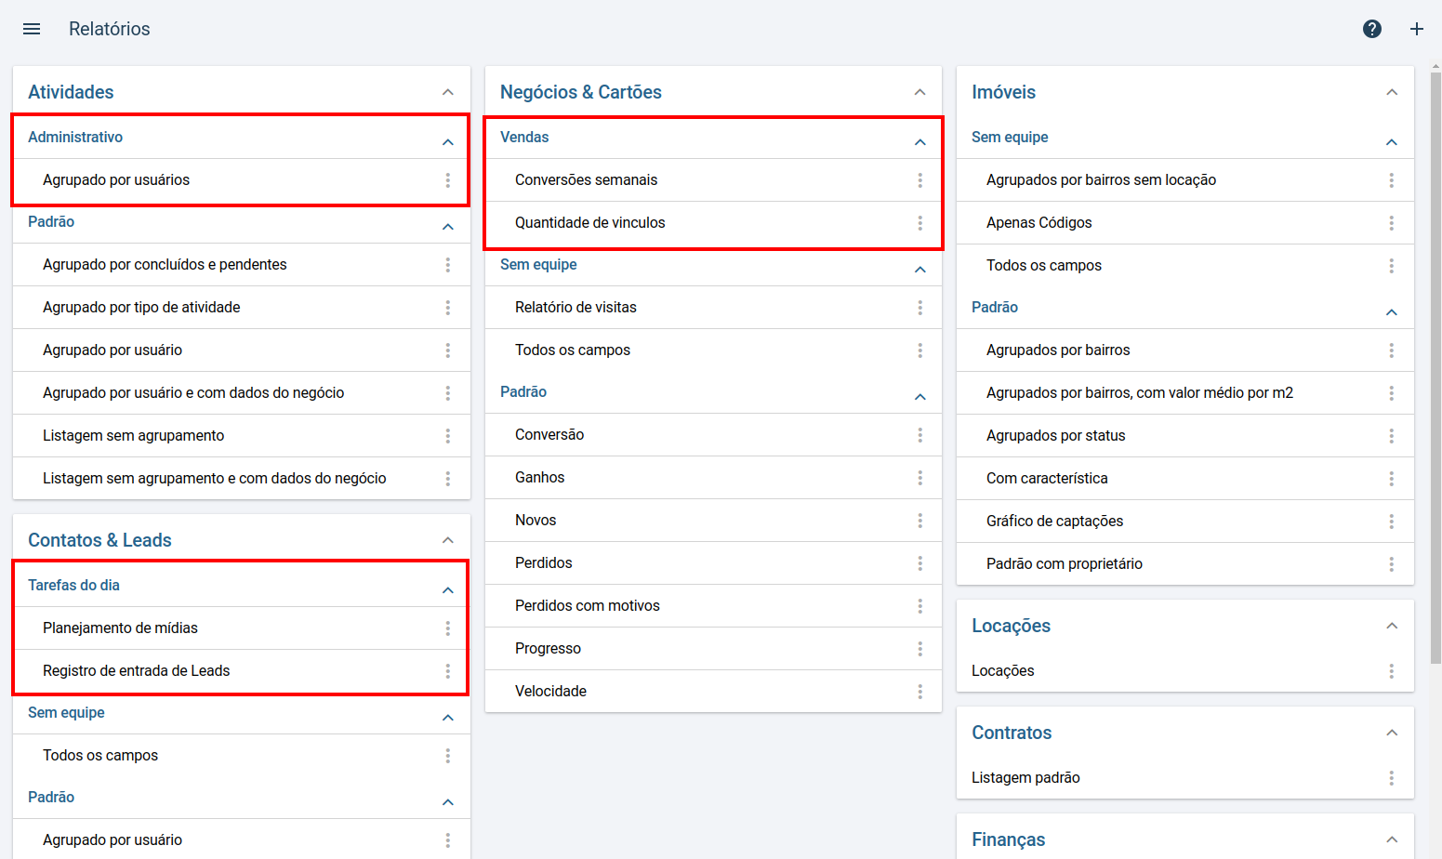The height and width of the screenshot is (859, 1442).
Task: Open options for Relatório de visitas
Action: coord(920,308)
